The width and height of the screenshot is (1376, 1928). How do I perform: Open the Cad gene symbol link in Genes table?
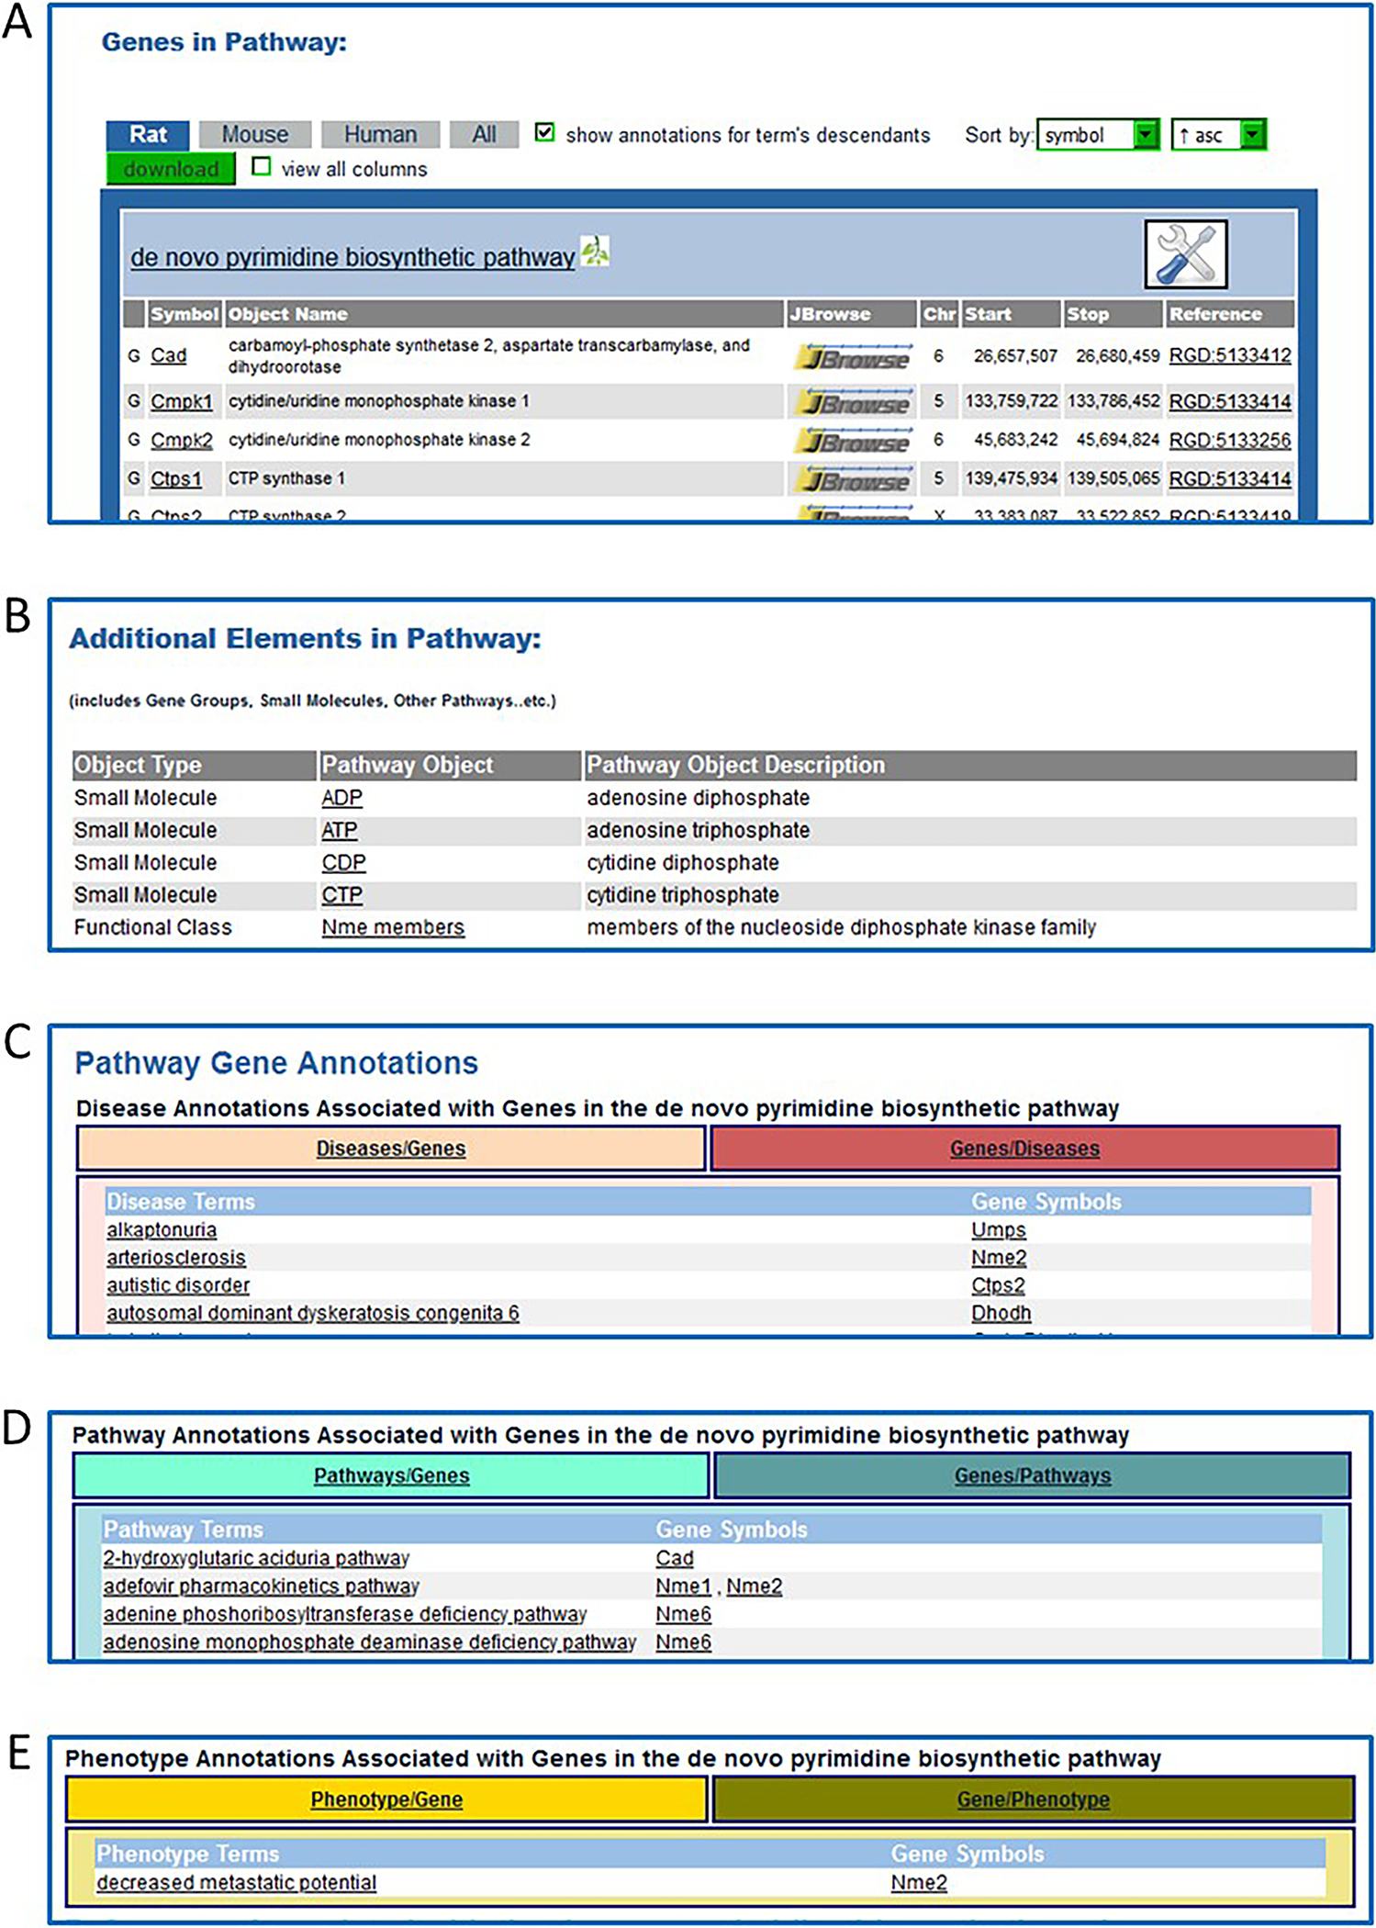point(169,355)
